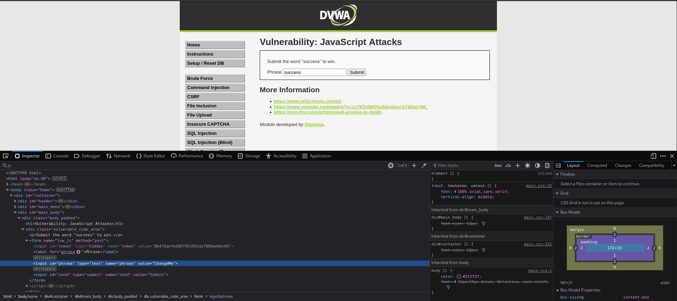Click the eyedropper color picker icon

point(424,165)
